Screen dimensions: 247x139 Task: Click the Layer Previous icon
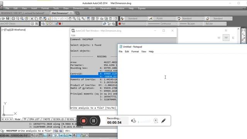pos(109,24)
